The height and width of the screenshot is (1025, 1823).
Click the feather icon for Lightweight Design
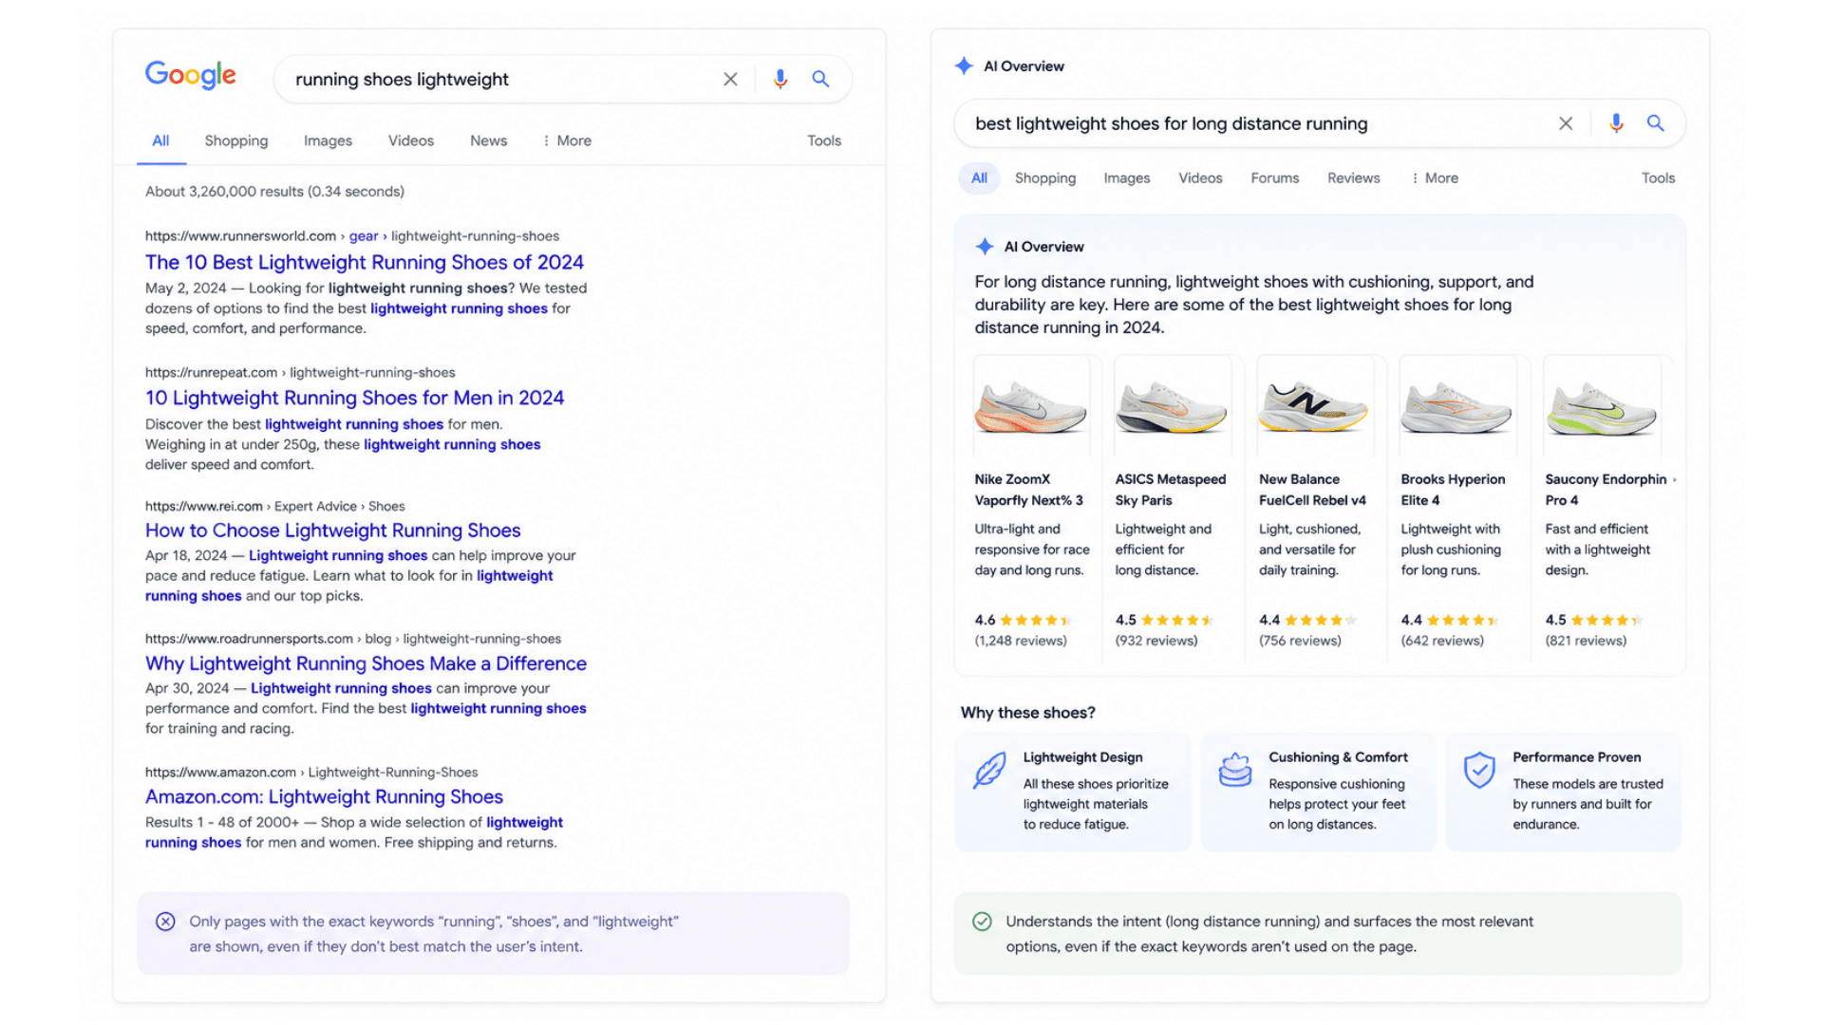[x=989, y=770]
